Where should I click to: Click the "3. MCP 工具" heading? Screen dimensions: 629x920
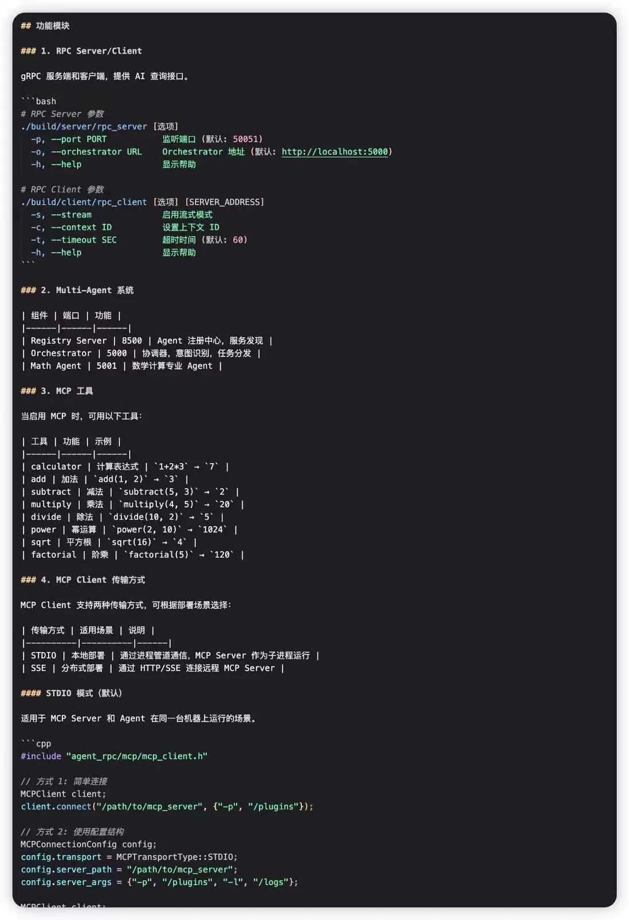tap(66, 392)
